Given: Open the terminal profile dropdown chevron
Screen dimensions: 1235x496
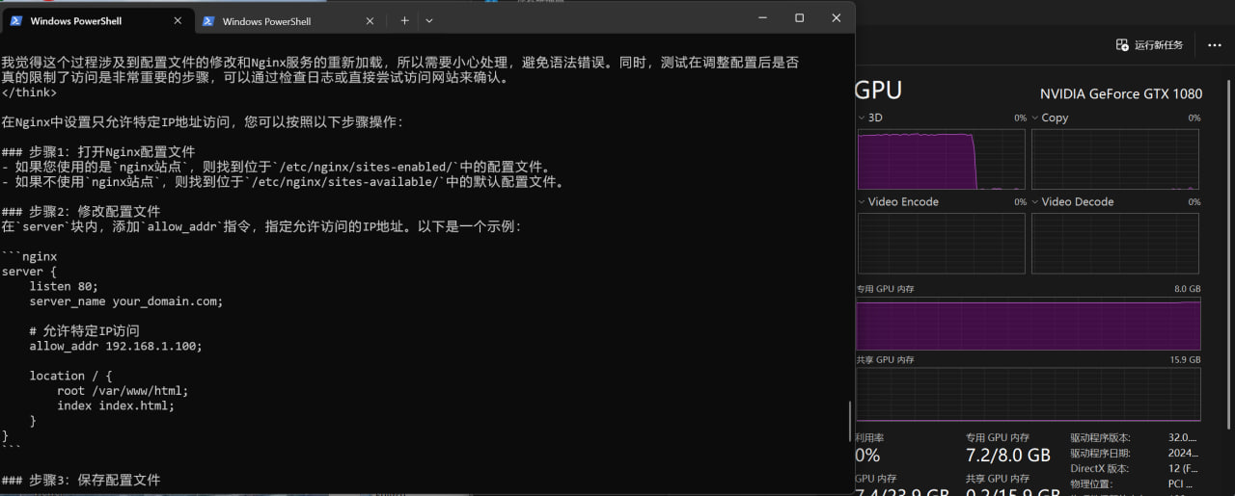Looking at the screenshot, I should (x=429, y=20).
